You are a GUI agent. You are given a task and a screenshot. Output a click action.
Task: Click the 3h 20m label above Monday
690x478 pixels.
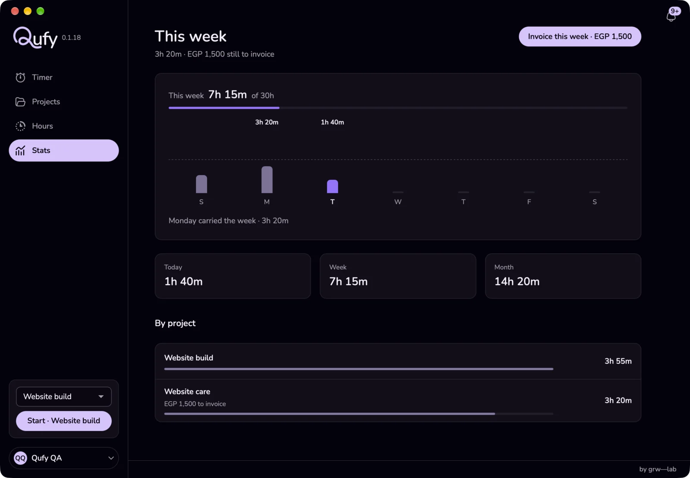(267, 123)
